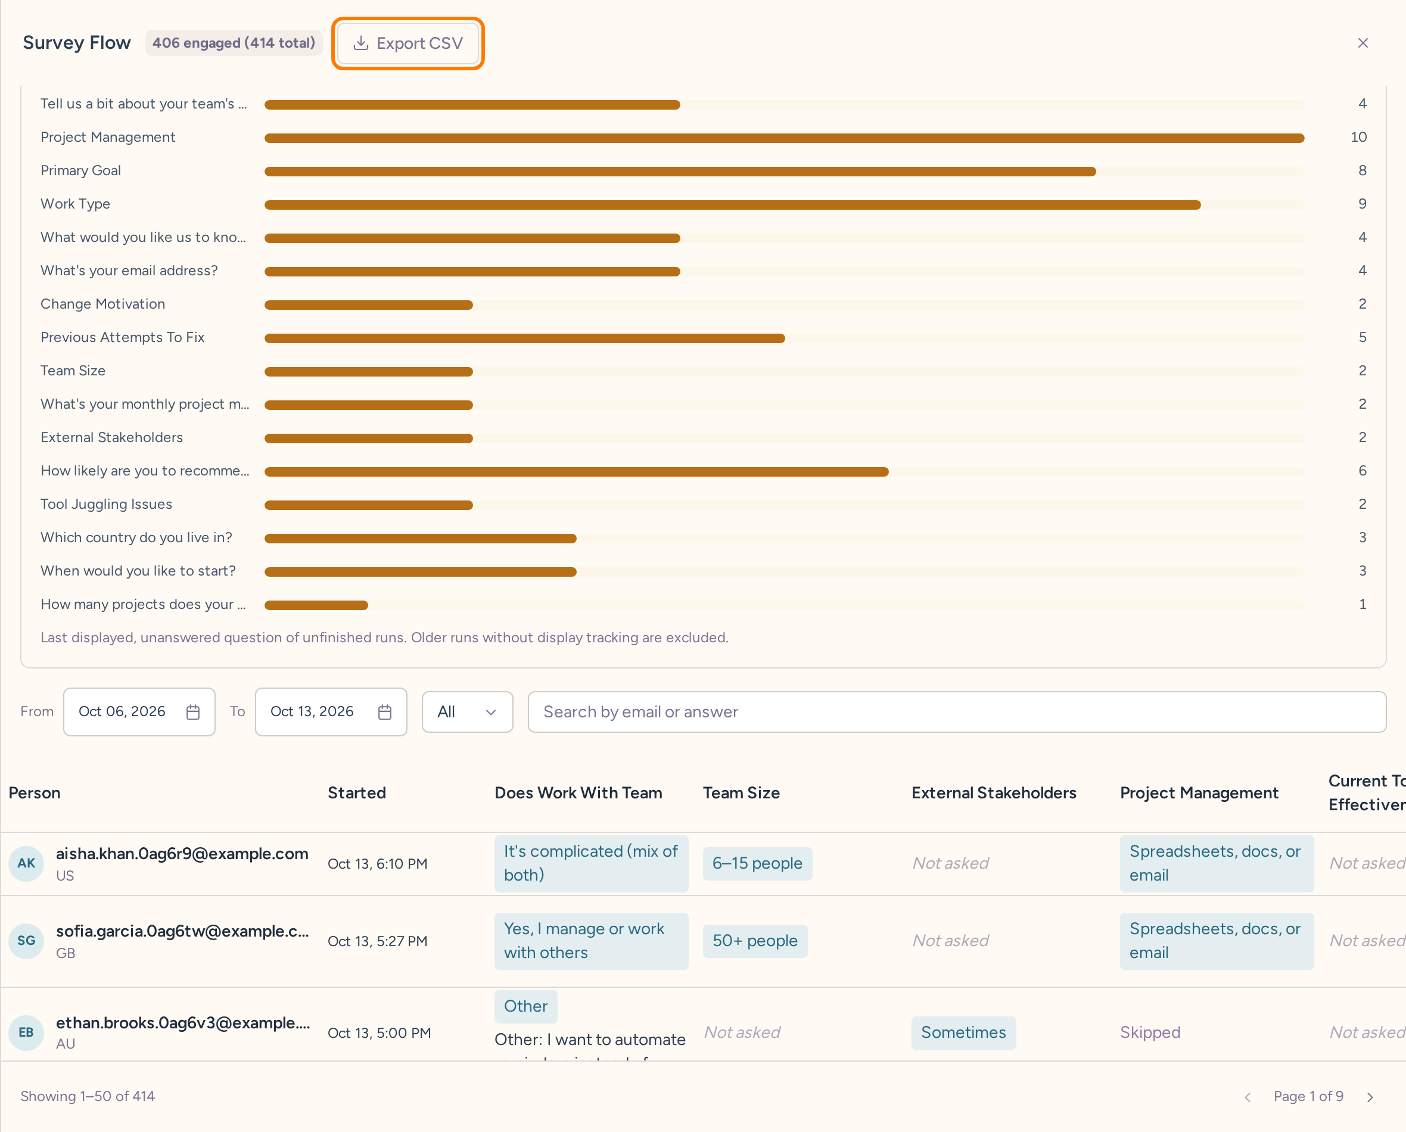
Task: Open ethan.brooks.0ag6v3@example... row
Action: 703,1024
